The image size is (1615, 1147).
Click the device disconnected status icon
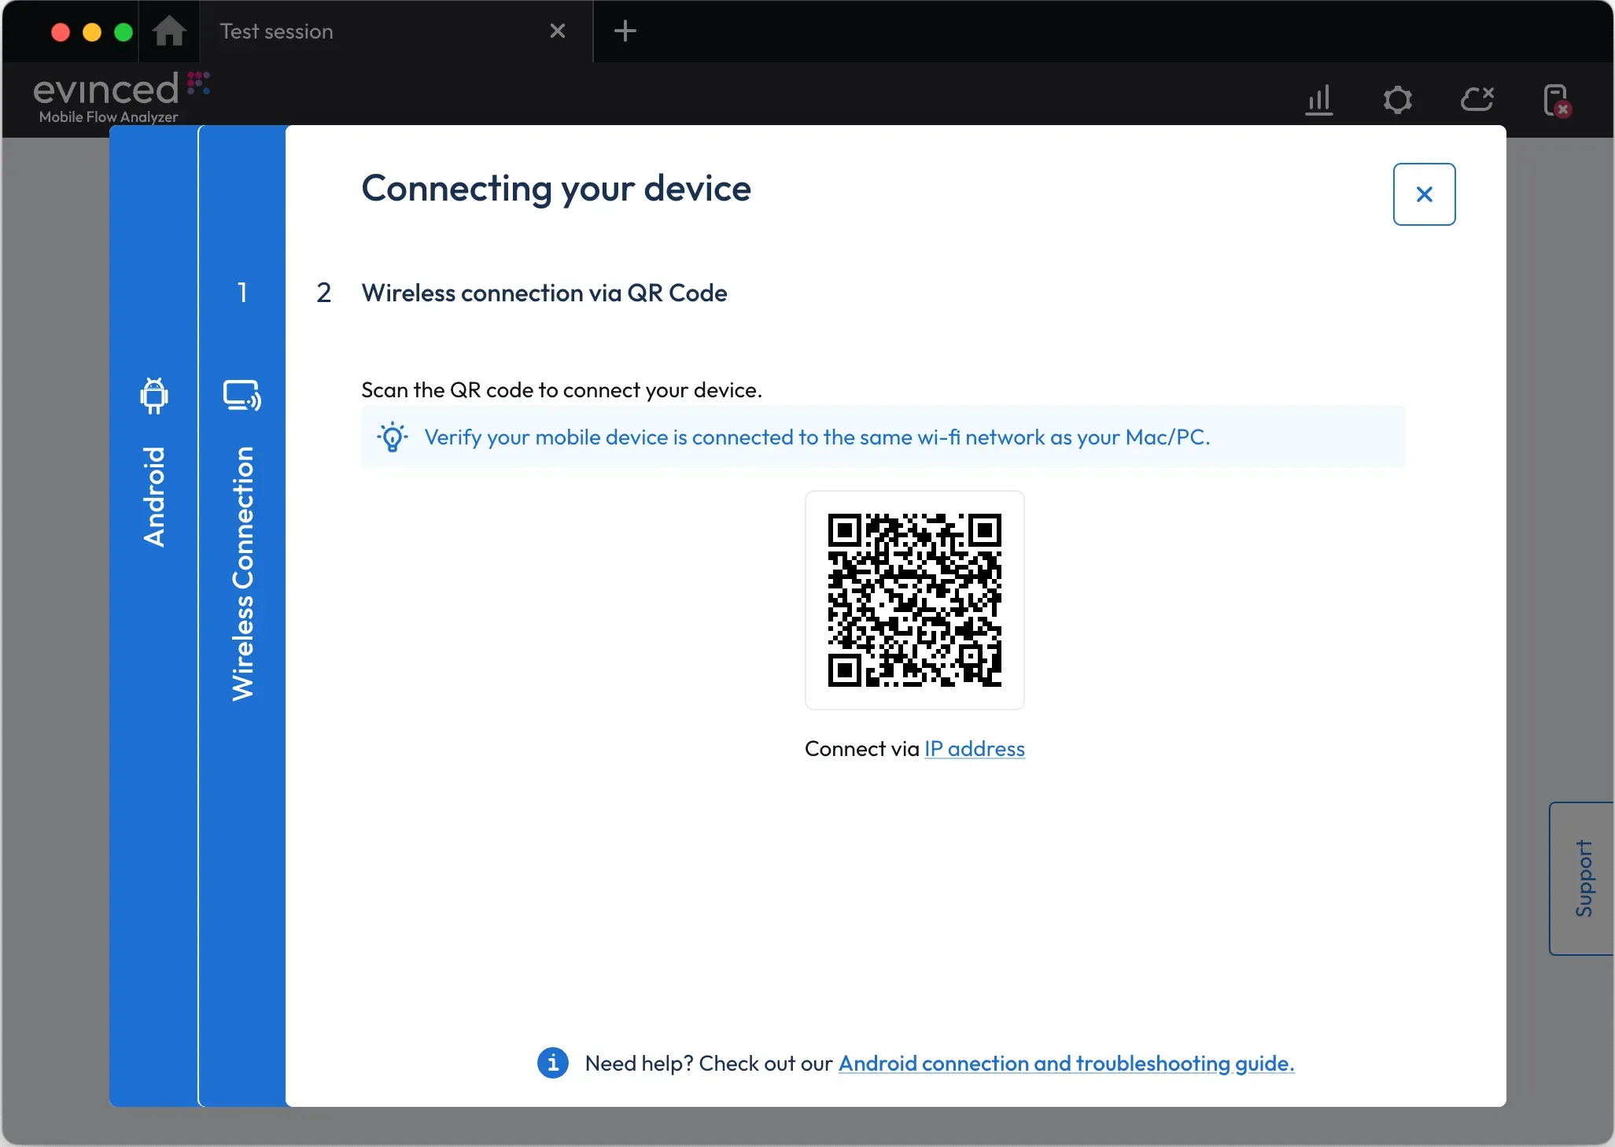1557,101
